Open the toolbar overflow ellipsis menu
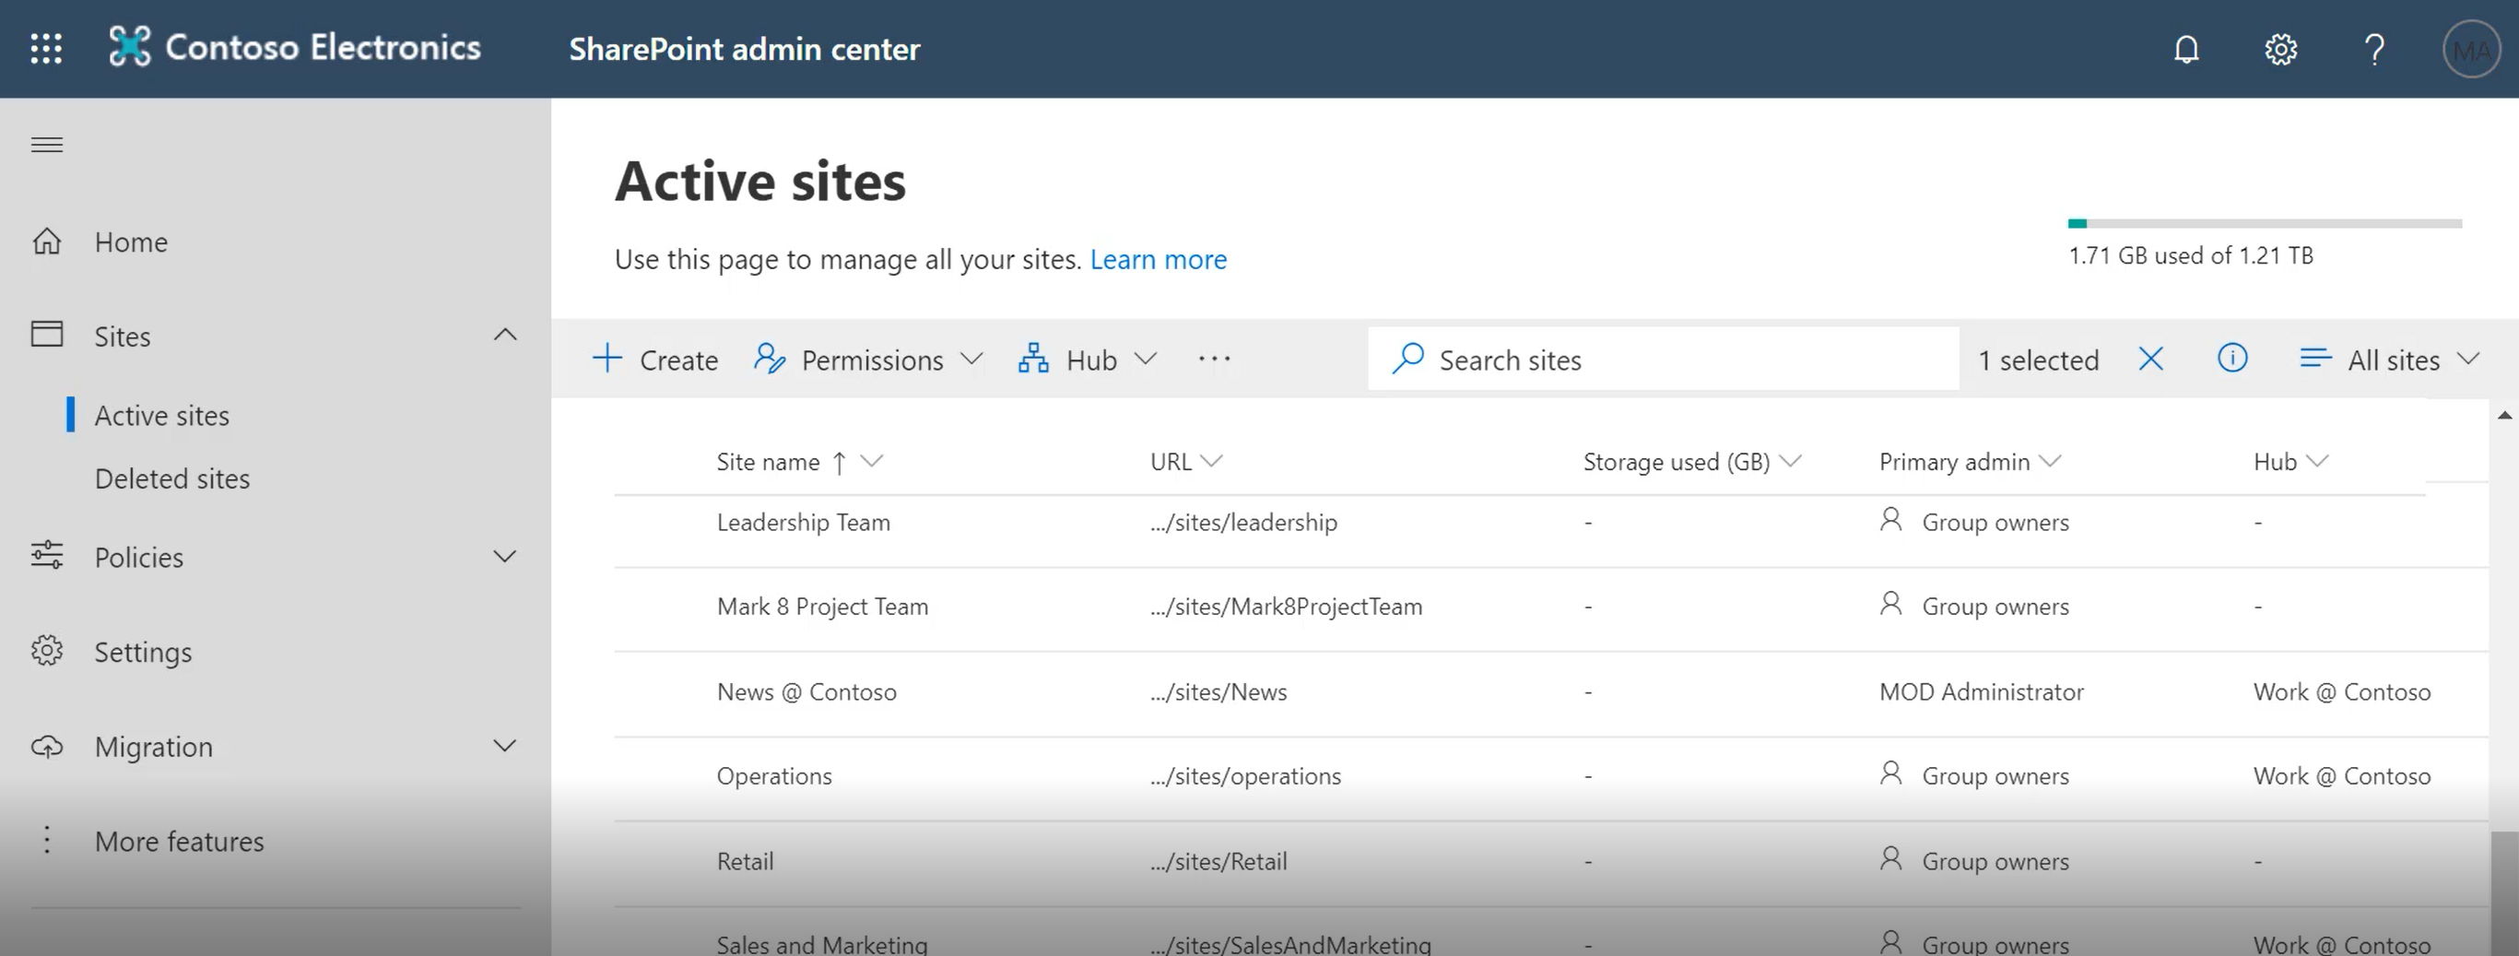Viewport: 2519px width, 956px height. pos(1215,358)
